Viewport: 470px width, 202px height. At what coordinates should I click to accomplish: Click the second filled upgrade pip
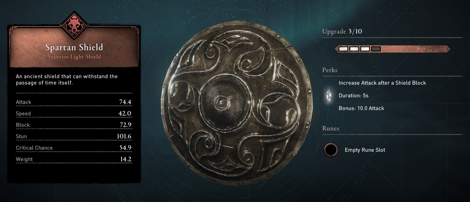coord(354,49)
